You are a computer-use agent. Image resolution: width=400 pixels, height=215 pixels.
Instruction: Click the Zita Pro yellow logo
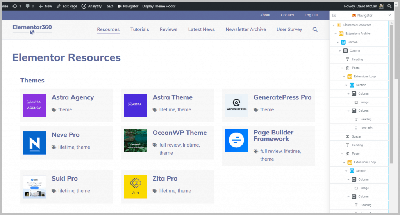click(135, 186)
